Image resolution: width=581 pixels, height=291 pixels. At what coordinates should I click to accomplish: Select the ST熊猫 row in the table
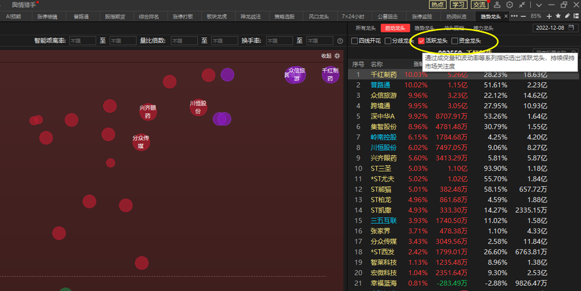(x=463, y=190)
